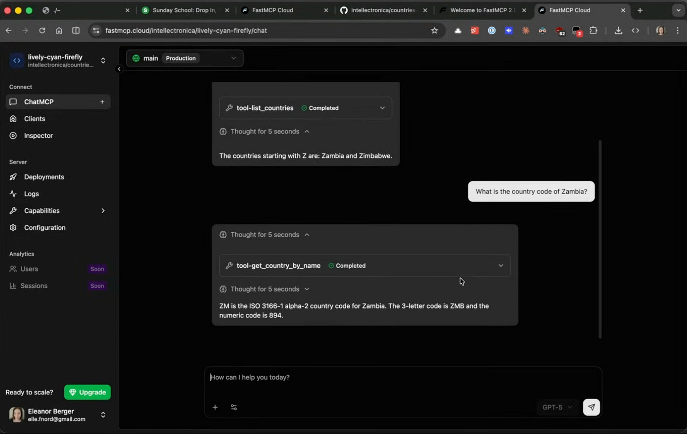Collapse the sidebar with the arrow icon
Viewport: 687px width, 434px height.
pyautogui.click(x=119, y=69)
